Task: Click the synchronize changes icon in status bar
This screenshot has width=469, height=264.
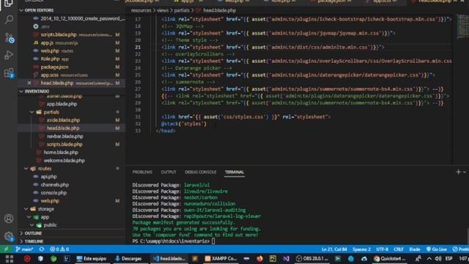Action: click(x=42, y=249)
